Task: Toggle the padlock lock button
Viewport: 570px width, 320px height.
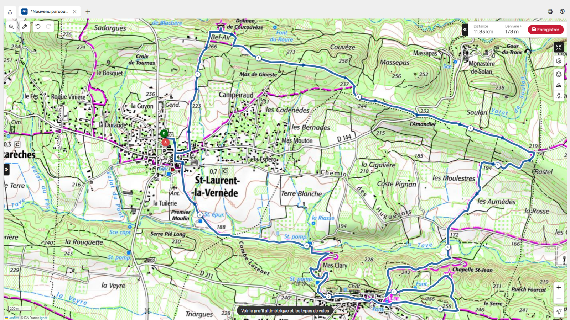Action: [x=10, y=12]
